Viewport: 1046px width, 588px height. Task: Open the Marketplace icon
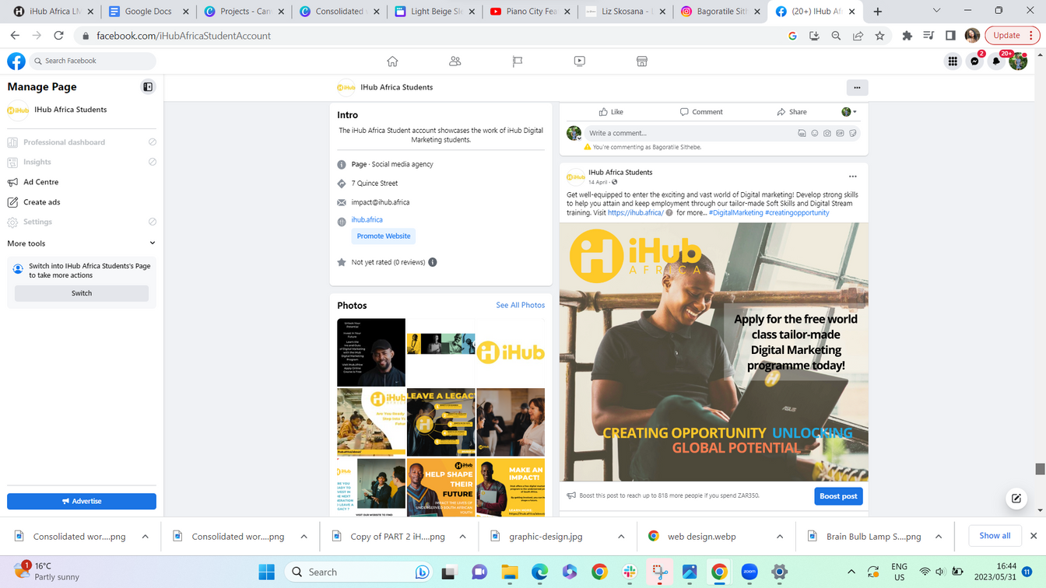[642, 61]
